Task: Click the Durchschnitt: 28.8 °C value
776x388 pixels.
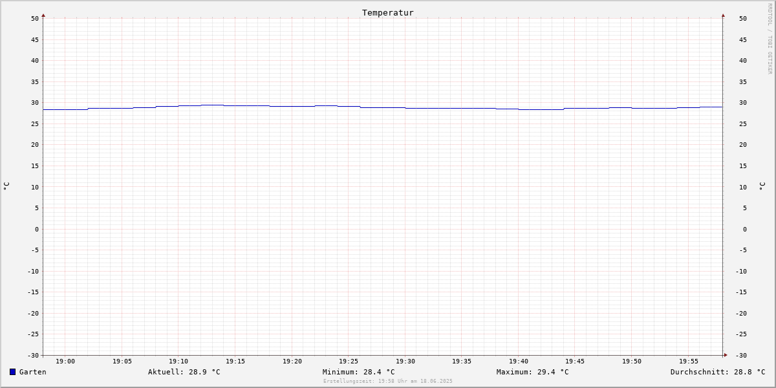Action: pos(718,372)
